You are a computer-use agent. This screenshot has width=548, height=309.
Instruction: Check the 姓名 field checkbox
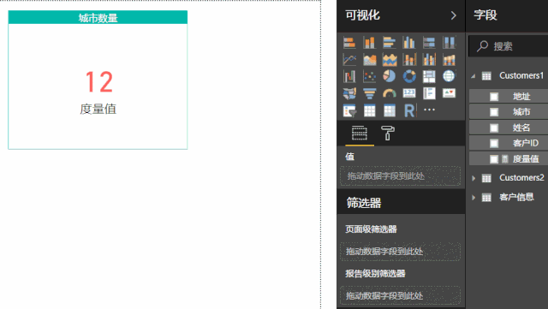tap(494, 128)
